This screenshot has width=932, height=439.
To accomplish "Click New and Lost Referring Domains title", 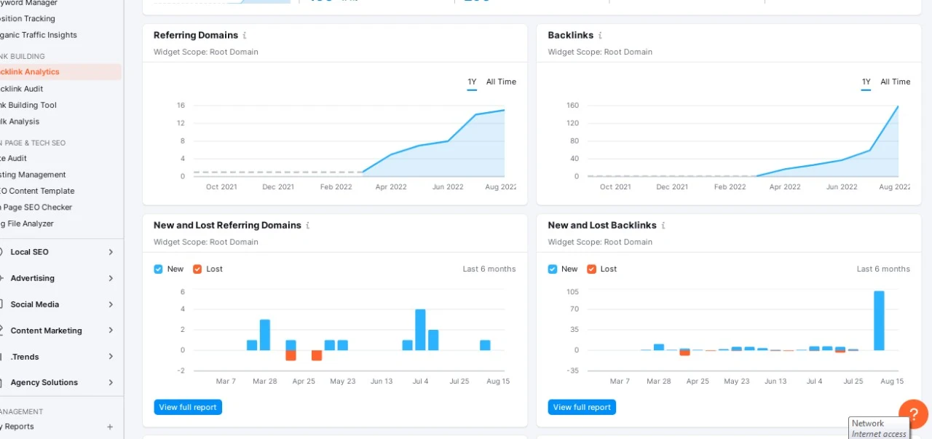I will tap(227, 226).
